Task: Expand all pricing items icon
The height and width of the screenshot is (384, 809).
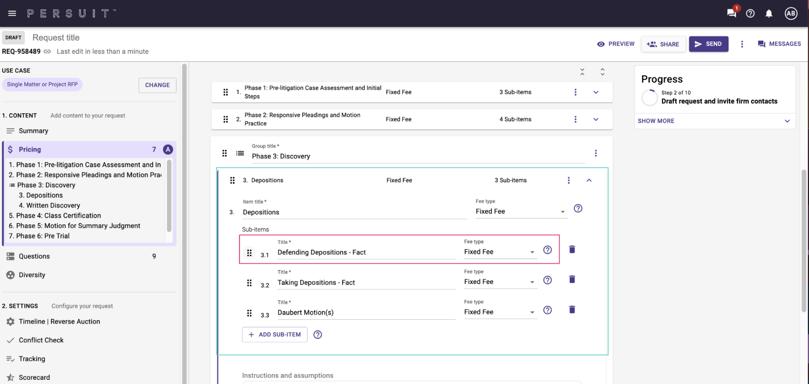Action: pos(602,72)
